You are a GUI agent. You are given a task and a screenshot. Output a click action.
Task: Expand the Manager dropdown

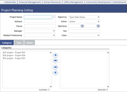[40, 31]
